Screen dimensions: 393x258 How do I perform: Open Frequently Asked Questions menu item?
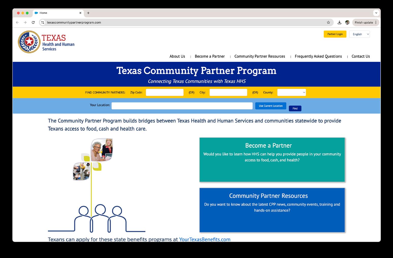coord(318,56)
